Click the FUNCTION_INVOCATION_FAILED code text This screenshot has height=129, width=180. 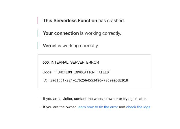pyautogui.click(x=82, y=72)
